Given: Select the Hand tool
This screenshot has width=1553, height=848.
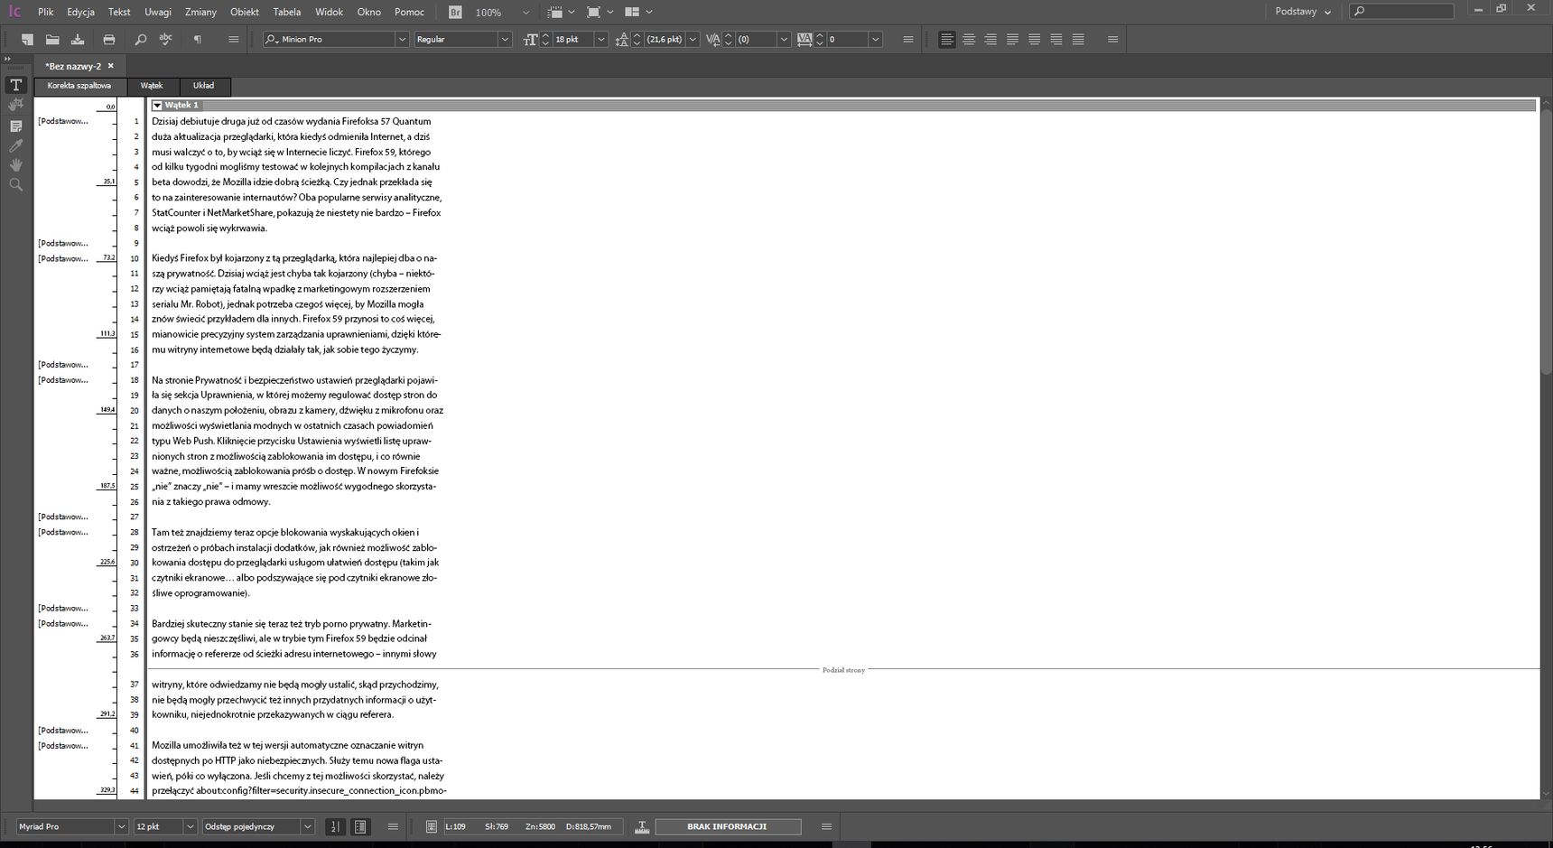Looking at the screenshot, I should pos(15,165).
